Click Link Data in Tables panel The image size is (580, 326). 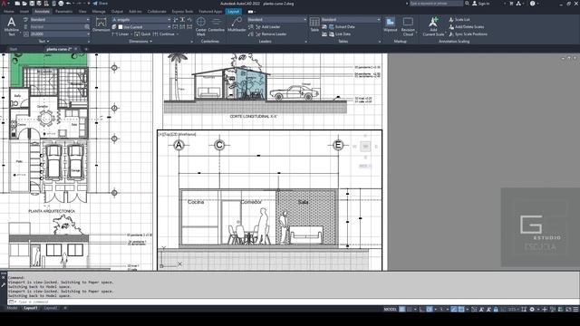coord(340,34)
